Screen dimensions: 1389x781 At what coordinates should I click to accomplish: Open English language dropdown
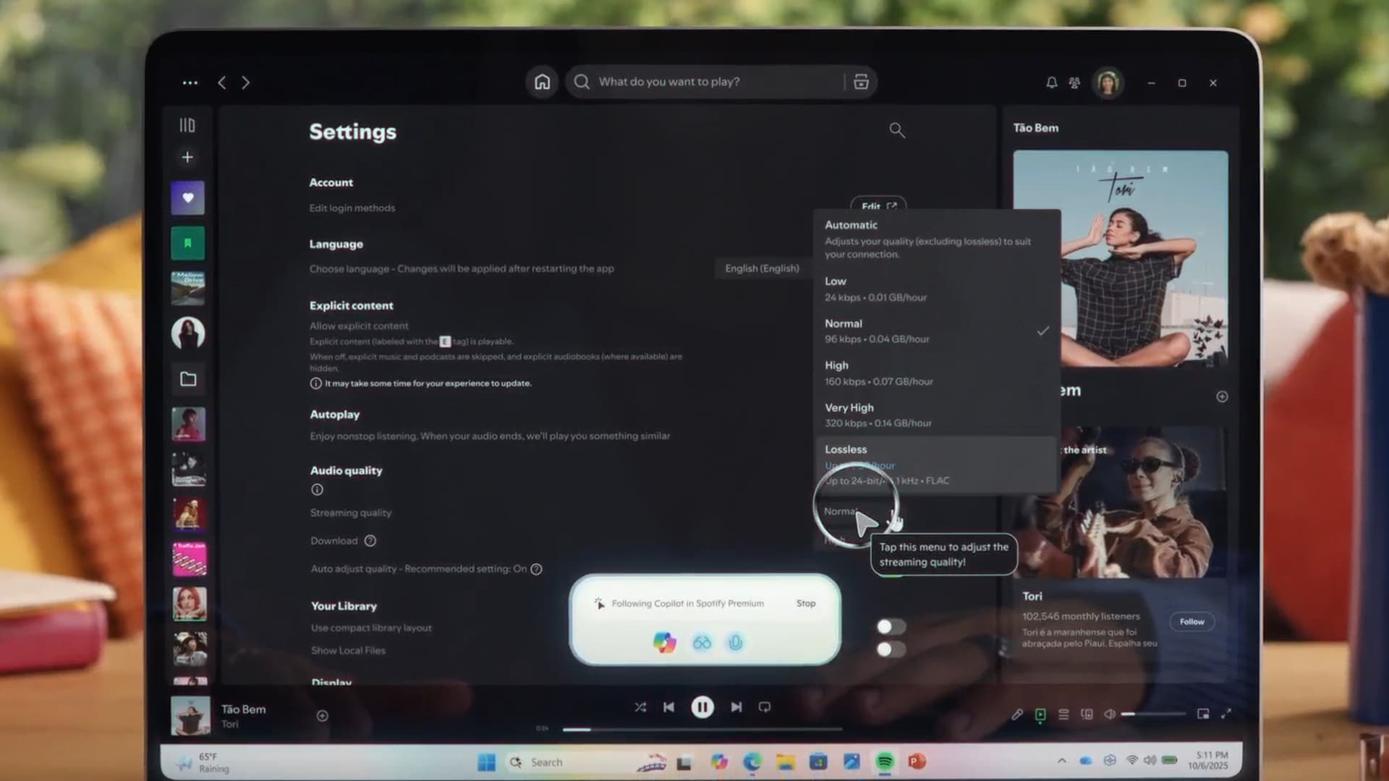click(x=762, y=268)
